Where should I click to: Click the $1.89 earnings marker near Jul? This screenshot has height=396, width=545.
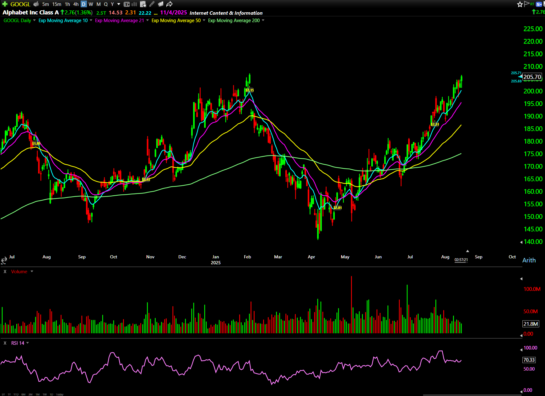click(x=36, y=143)
